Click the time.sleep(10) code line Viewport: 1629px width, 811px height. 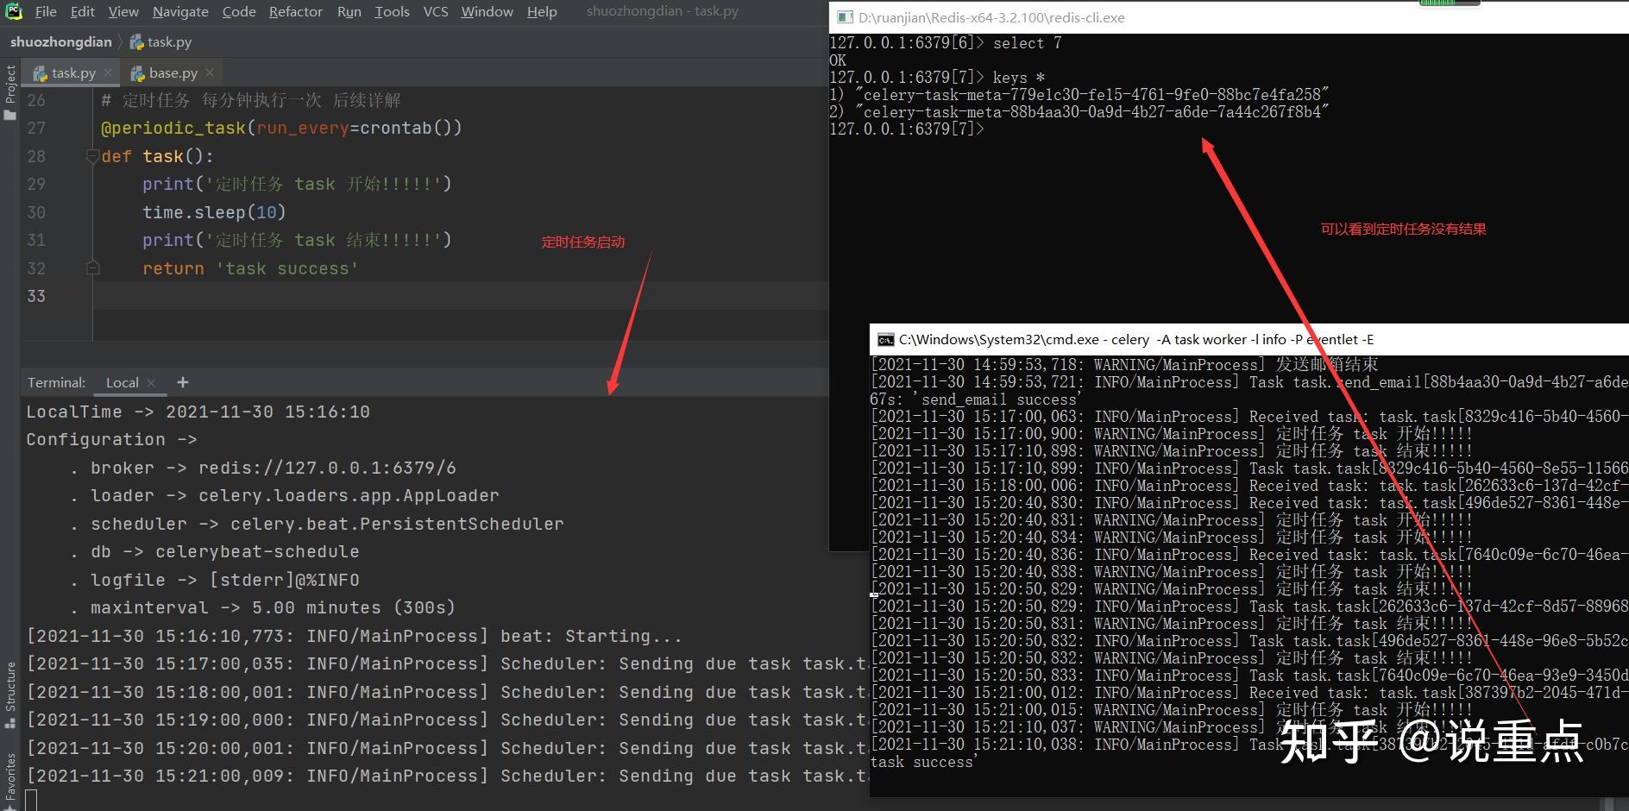pyautogui.click(x=214, y=212)
